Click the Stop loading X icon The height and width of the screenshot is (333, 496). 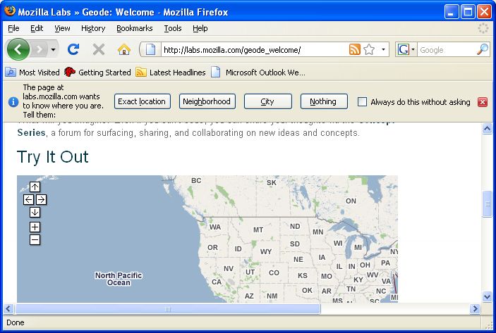click(x=99, y=49)
